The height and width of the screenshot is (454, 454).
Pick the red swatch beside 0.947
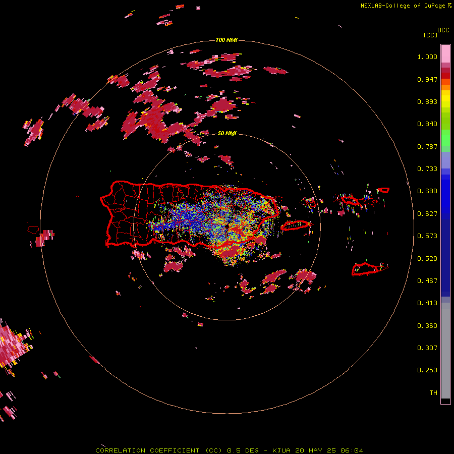click(445, 76)
